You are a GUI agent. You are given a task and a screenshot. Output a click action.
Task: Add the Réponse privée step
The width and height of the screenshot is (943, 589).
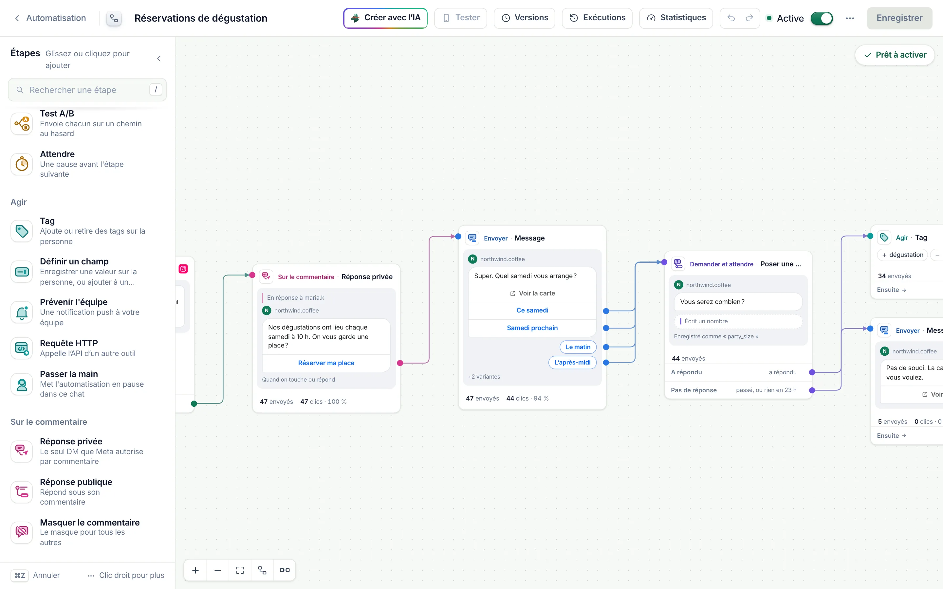87,451
